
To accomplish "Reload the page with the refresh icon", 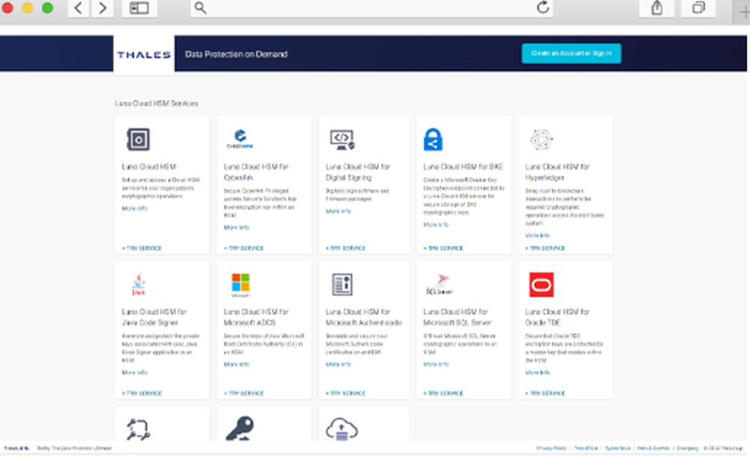I will [542, 8].
